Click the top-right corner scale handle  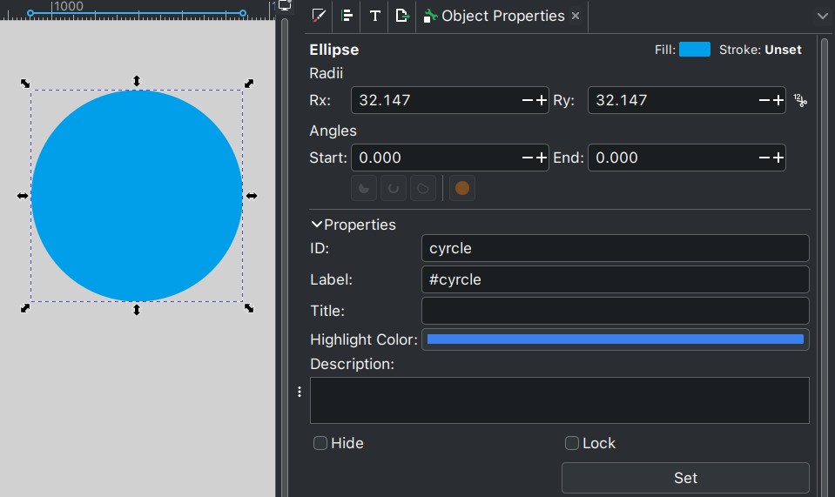tap(249, 84)
